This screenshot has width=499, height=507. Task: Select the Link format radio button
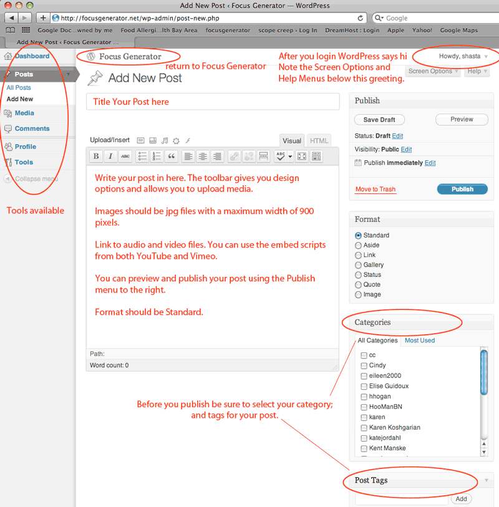358,255
